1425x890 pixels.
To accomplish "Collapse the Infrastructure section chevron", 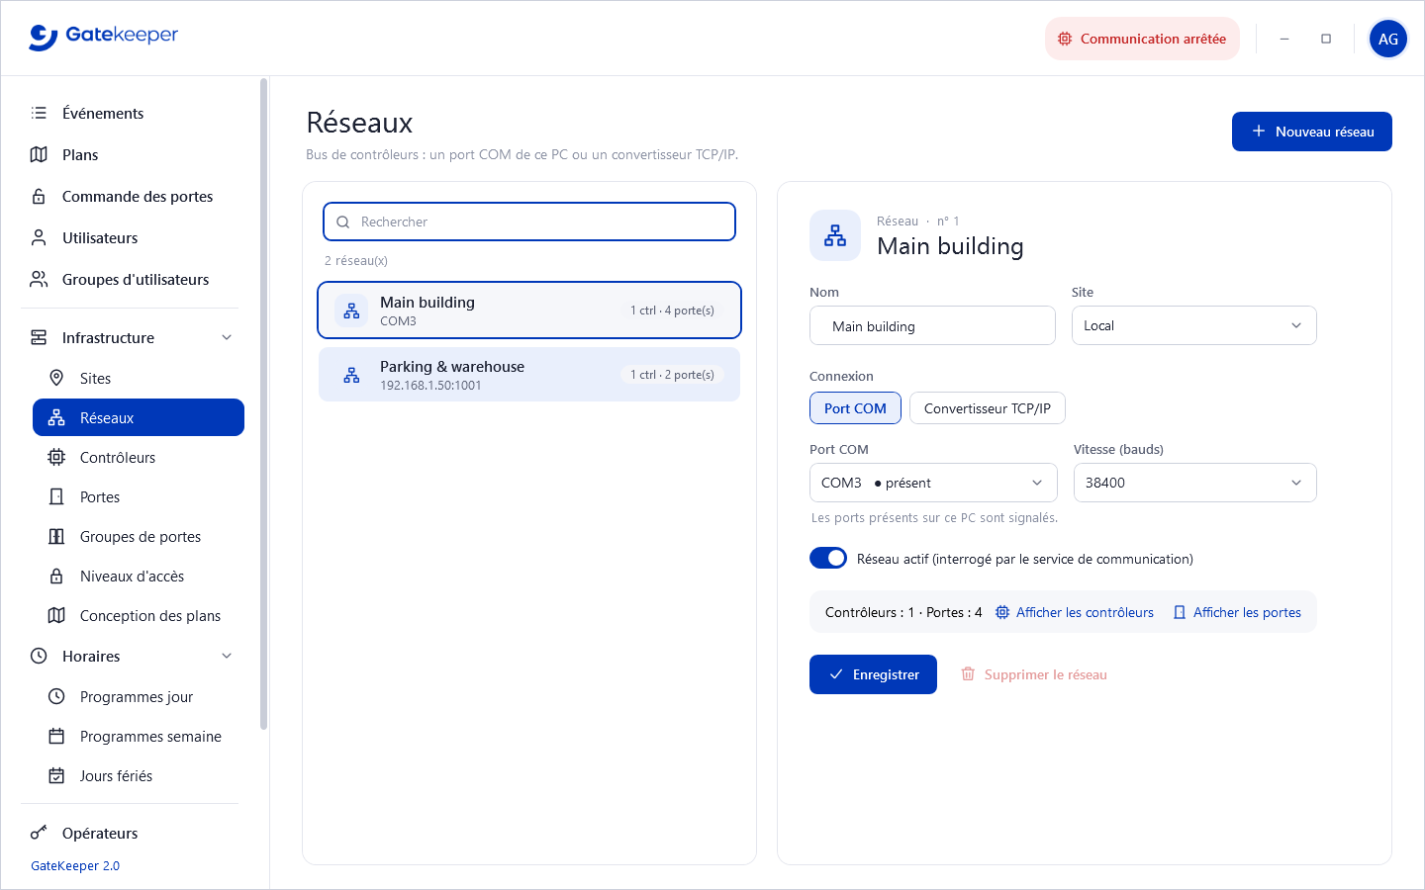I will click(227, 337).
